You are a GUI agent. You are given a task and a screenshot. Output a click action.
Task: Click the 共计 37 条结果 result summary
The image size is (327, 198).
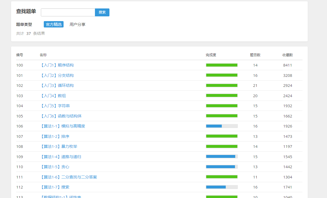[31, 34]
